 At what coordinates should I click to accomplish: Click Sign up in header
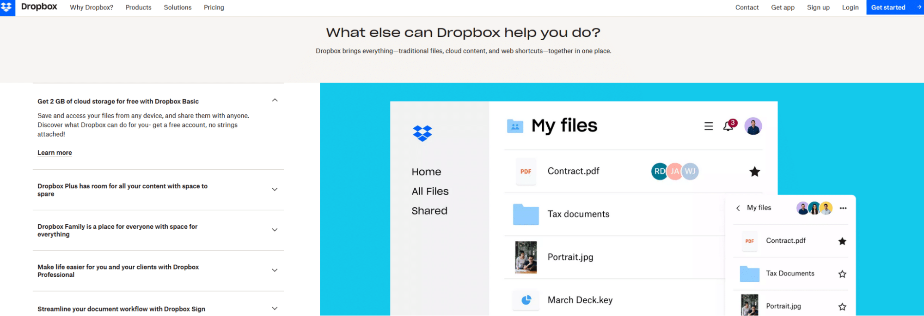coord(818,7)
